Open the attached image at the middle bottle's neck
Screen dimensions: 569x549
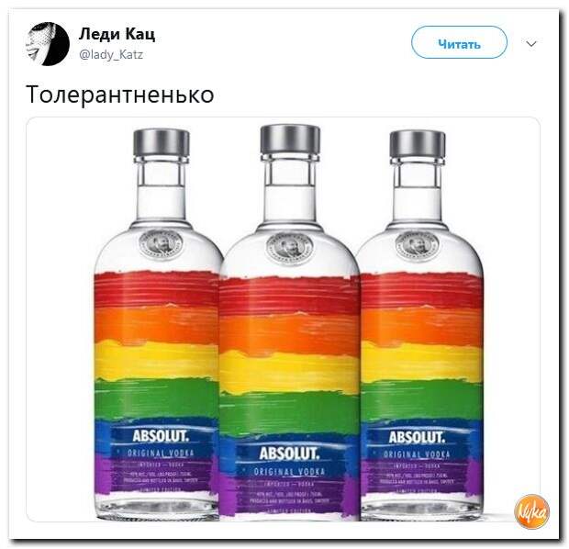290,189
